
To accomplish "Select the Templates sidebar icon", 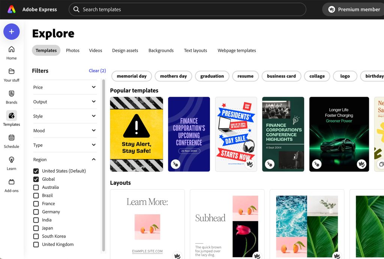I will point(12,115).
